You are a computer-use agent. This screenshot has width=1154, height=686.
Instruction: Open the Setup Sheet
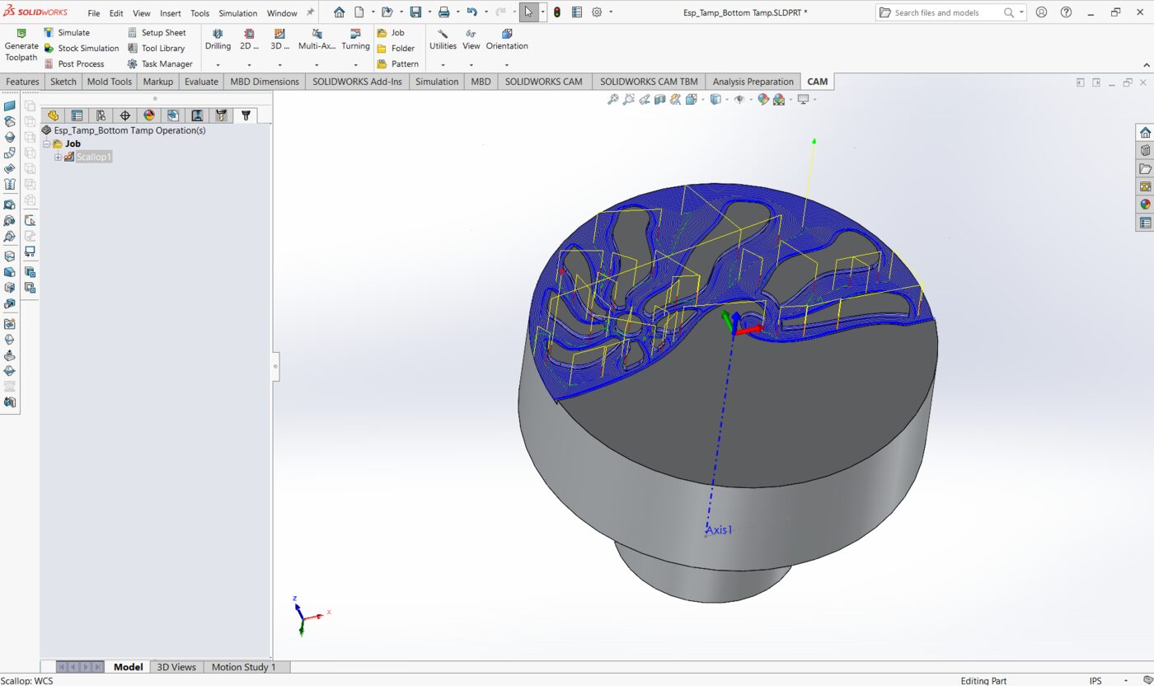[x=157, y=32]
